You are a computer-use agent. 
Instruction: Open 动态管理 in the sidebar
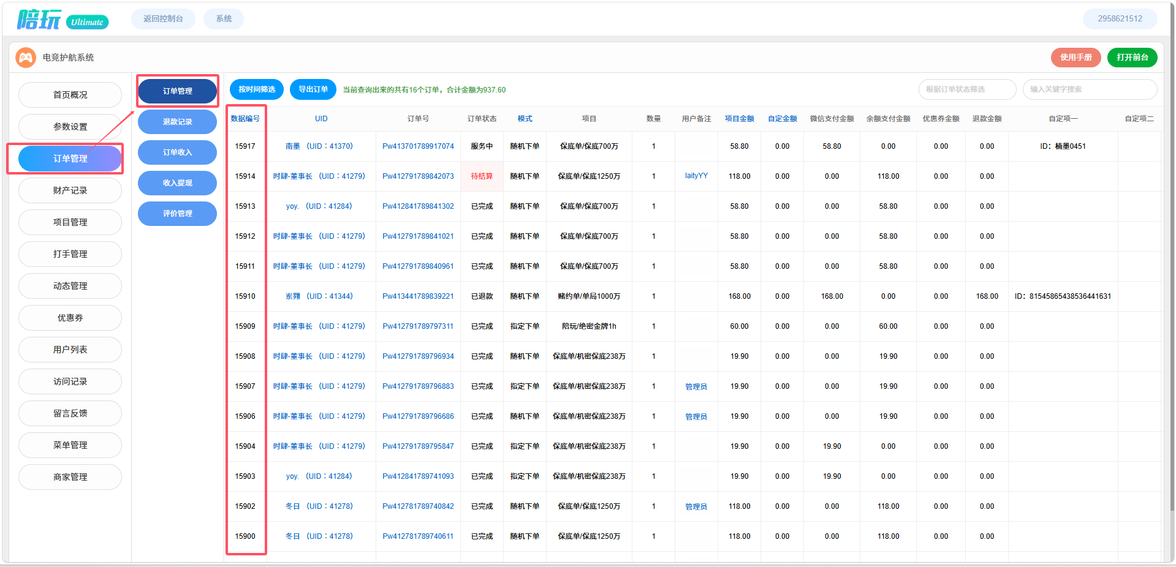pyautogui.click(x=70, y=286)
